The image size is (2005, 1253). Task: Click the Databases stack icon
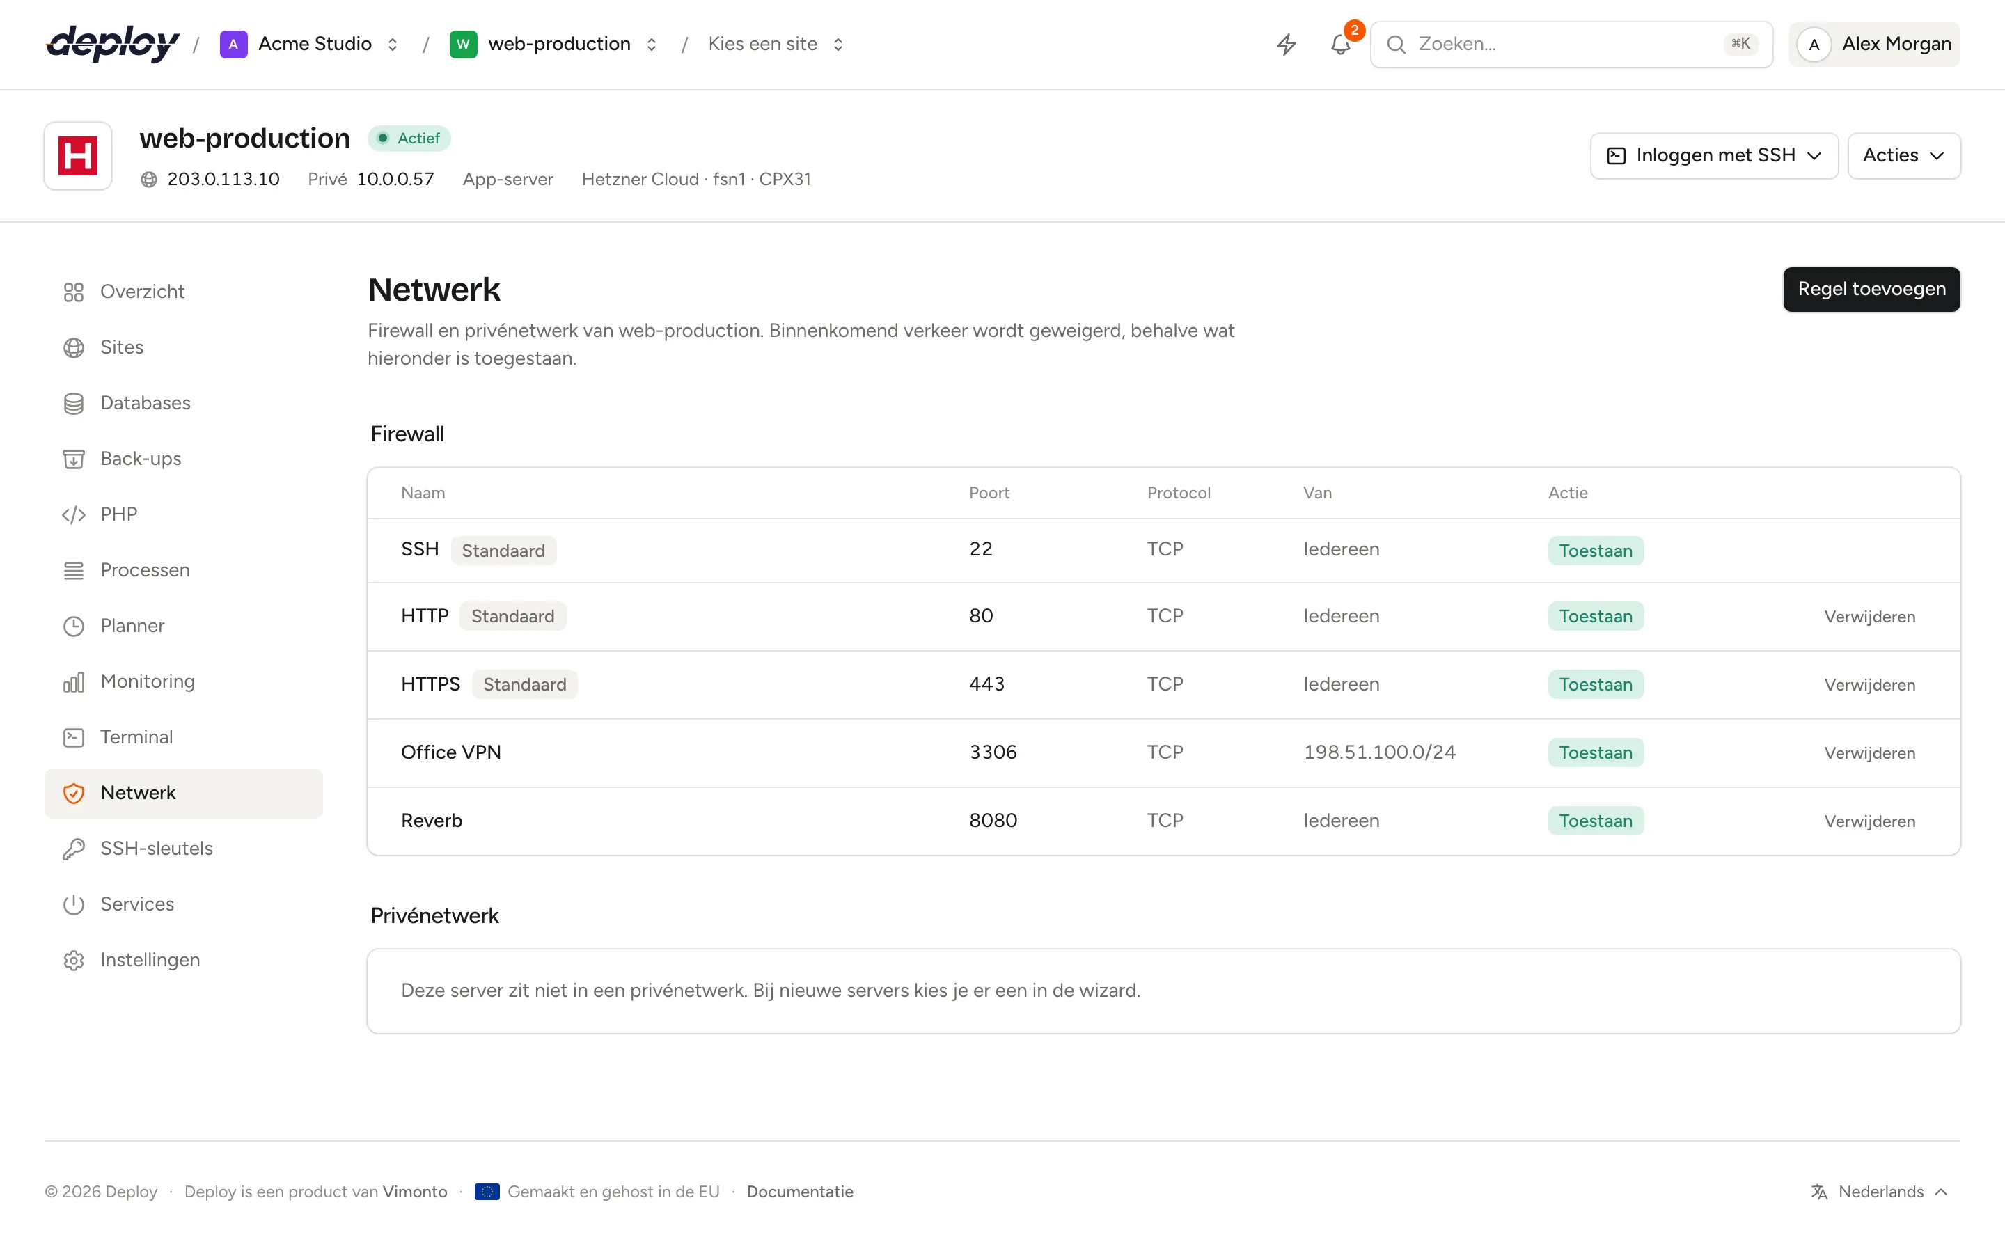click(74, 403)
